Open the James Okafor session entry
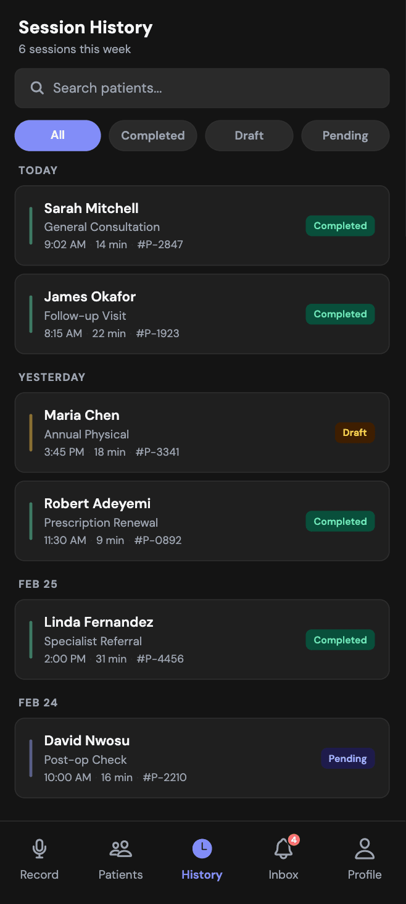The width and height of the screenshot is (406, 904). 202,314
